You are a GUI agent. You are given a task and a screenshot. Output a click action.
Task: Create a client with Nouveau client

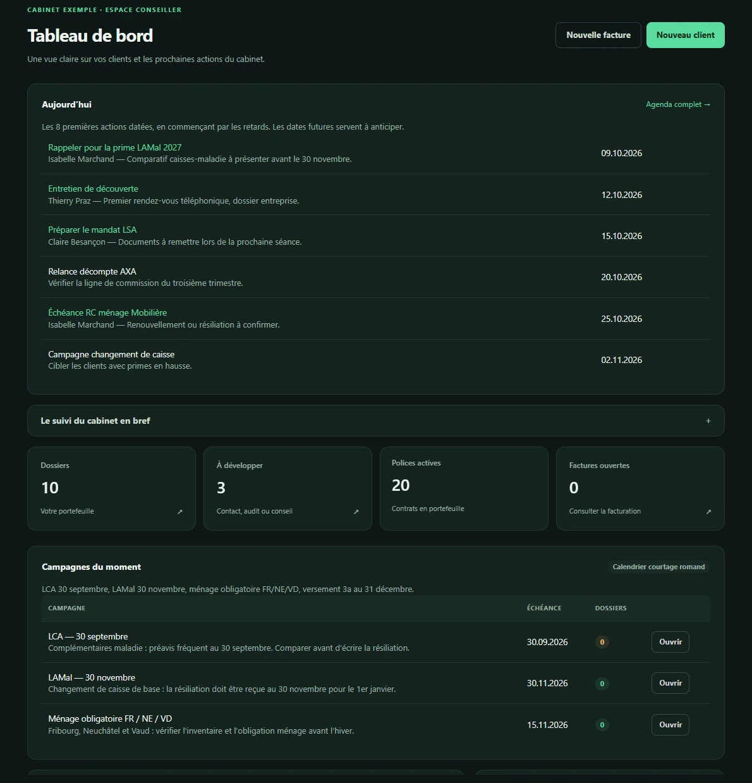pyautogui.click(x=686, y=35)
